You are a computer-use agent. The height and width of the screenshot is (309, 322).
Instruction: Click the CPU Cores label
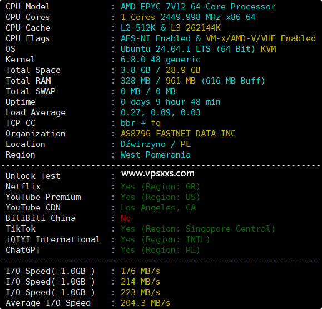pos(28,17)
